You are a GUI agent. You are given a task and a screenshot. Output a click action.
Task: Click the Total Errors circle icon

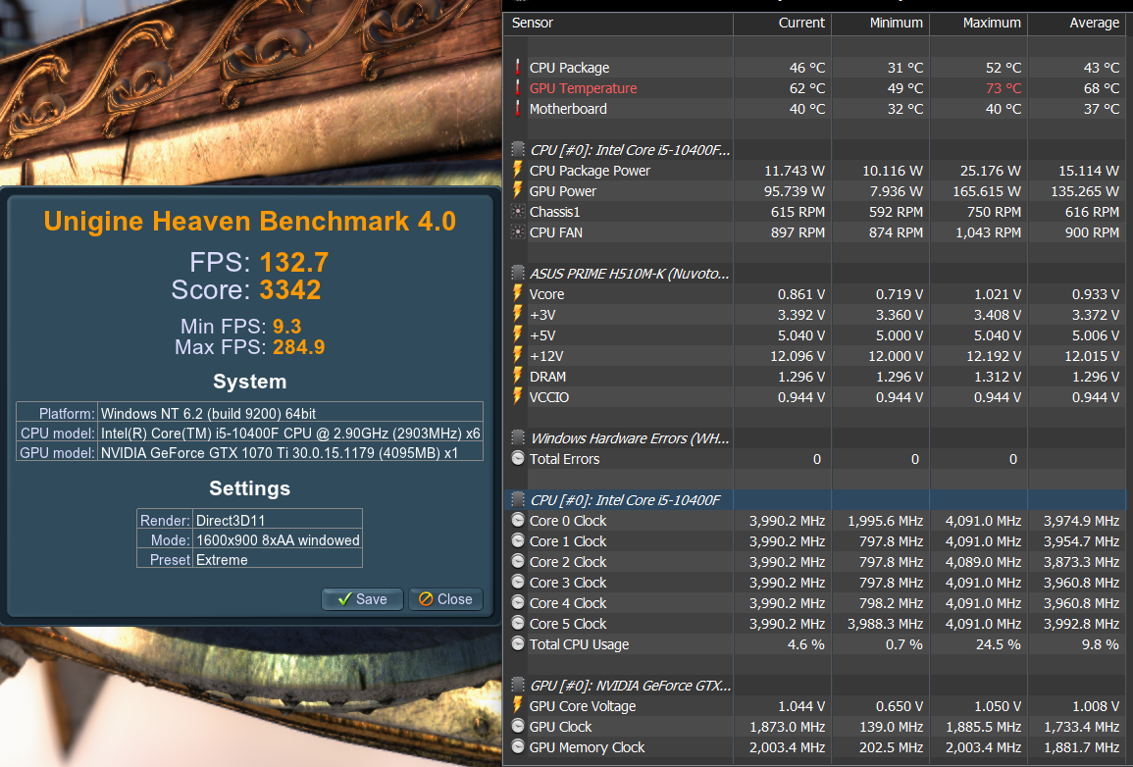[517, 459]
